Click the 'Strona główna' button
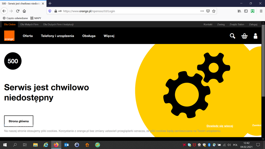 pyautogui.click(x=19, y=121)
